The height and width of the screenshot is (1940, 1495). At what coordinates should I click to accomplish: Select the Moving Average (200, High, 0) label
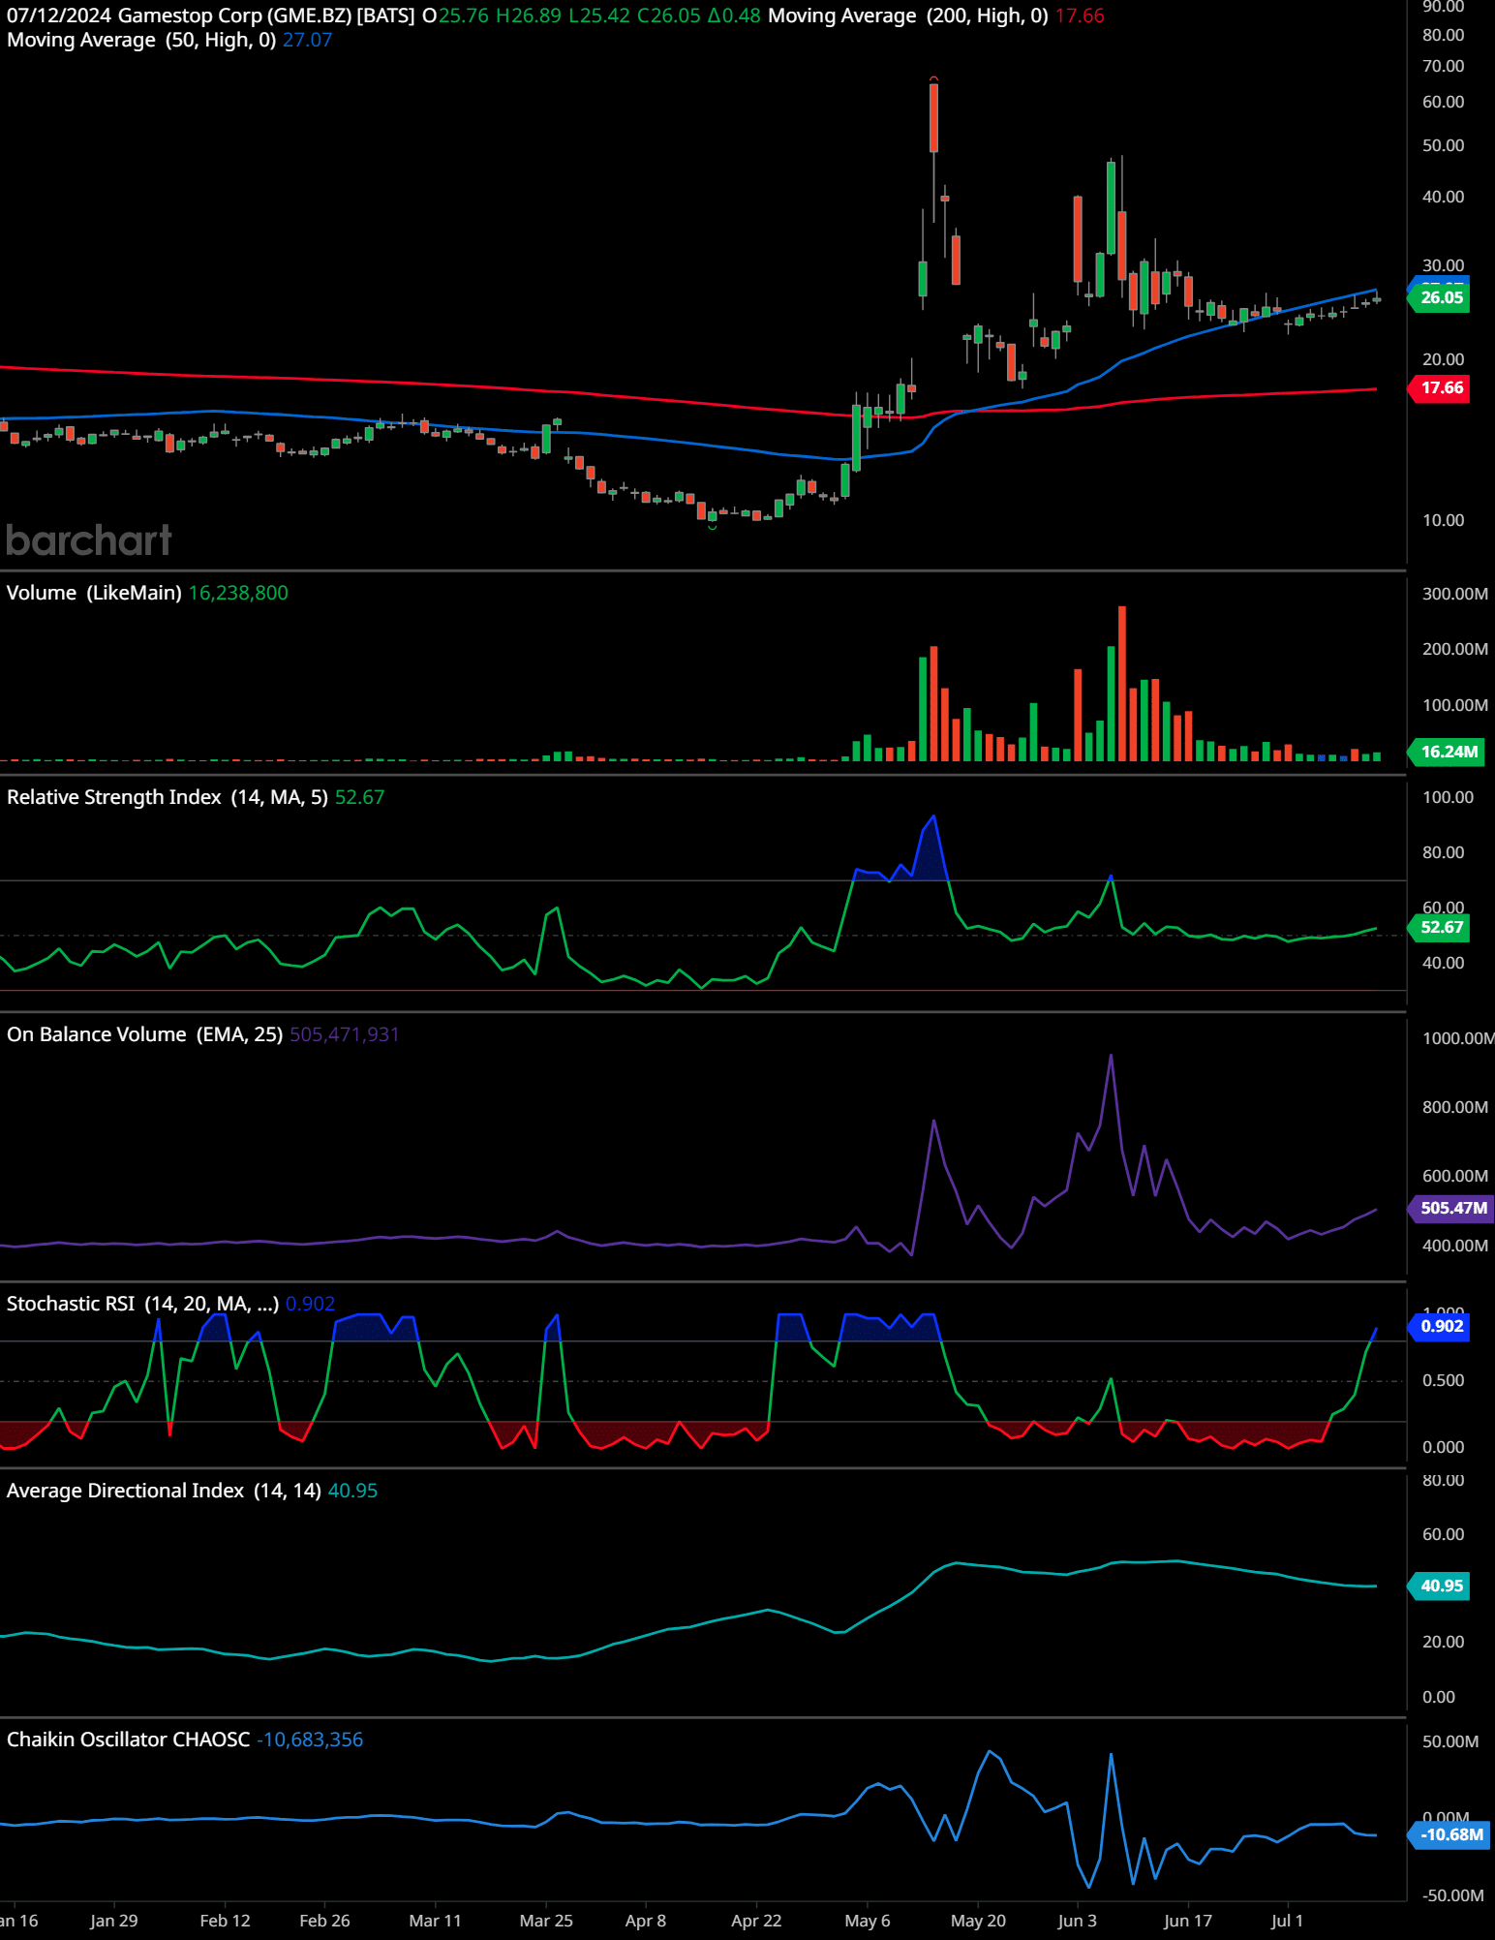pyautogui.click(x=908, y=15)
